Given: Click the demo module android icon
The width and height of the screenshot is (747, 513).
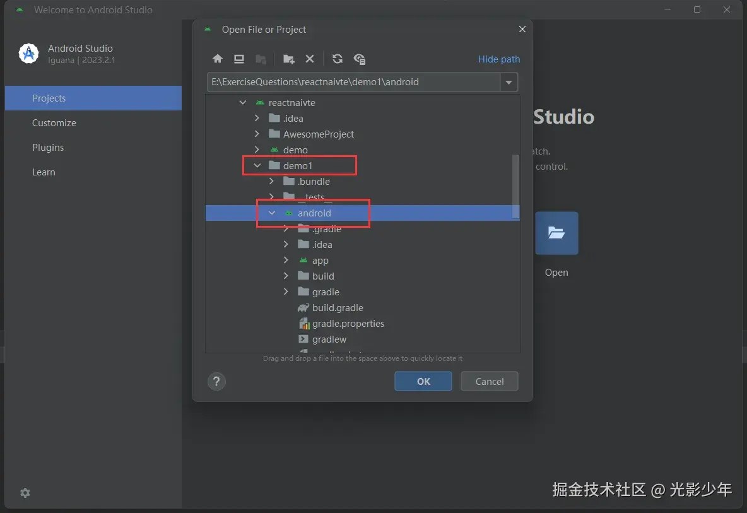Looking at the screenshot, I should click(274, 150).
